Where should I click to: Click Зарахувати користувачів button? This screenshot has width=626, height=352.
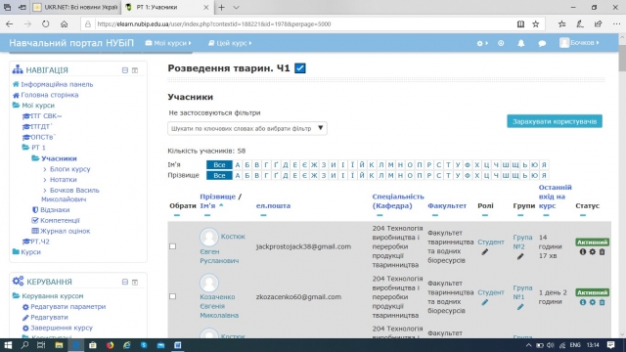point(555,121)
